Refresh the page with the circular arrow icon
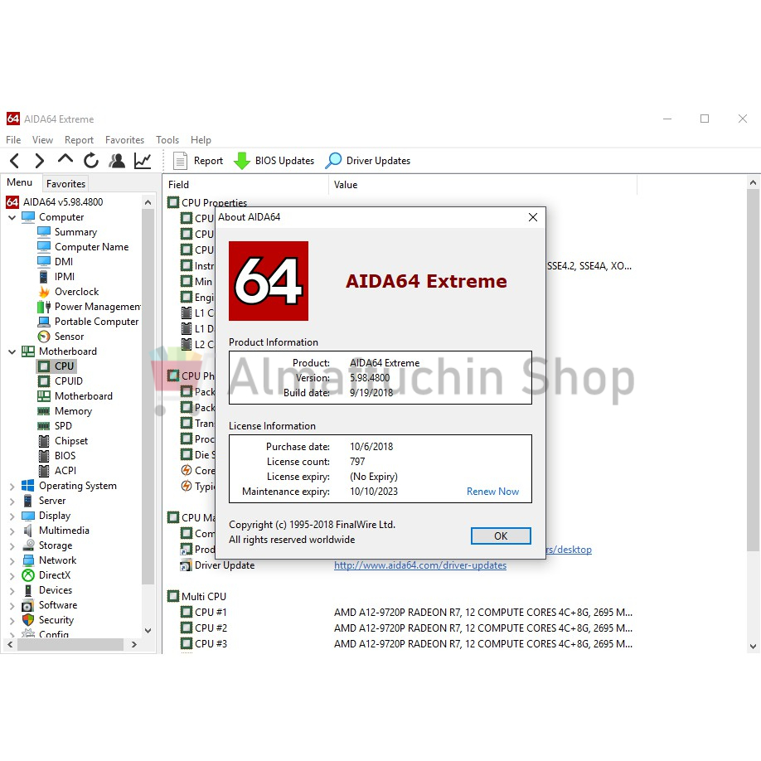Image resolution: width=761 pixels, height=761 pixels. (x=90, y=161)
